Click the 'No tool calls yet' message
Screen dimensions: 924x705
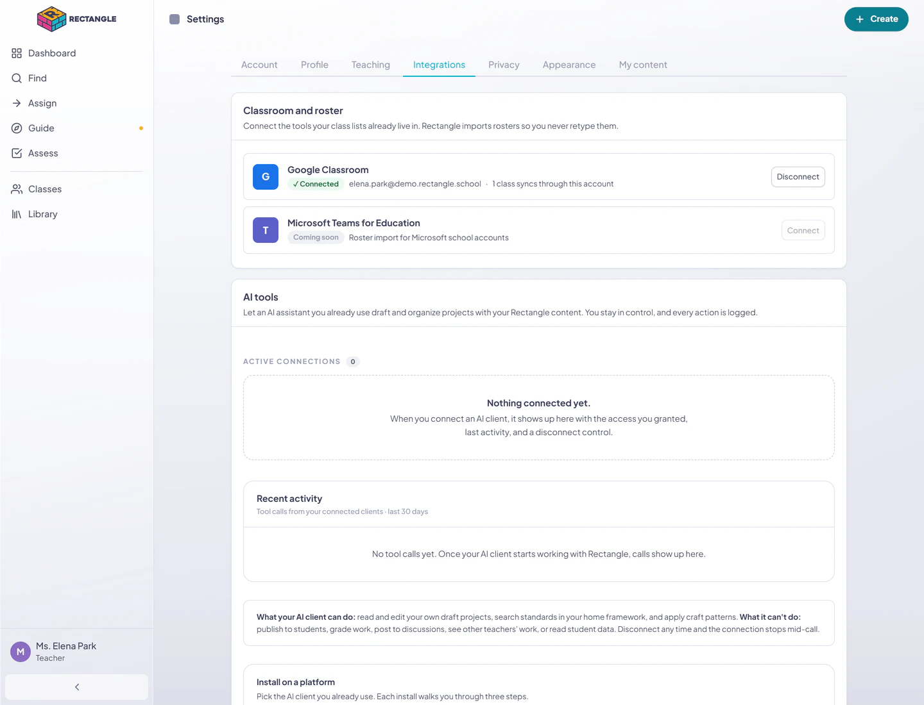pos(539,554)
